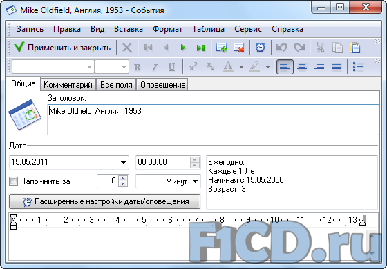The image size is (387, 269).
Task: Apply highlight color marker icon
Action: pos(254,67)
